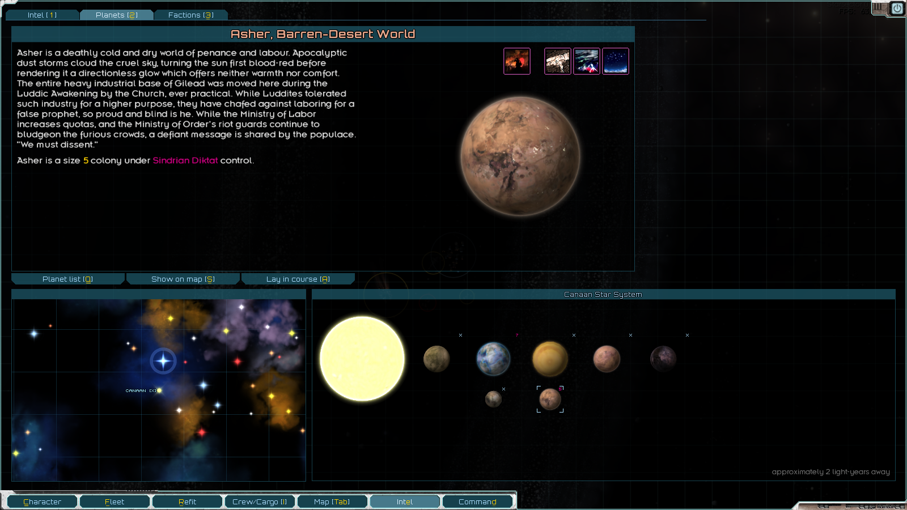This screenshot has height=510, width=907.
Task: Click the Sindrian Diktat faction link
Action: 185,160
